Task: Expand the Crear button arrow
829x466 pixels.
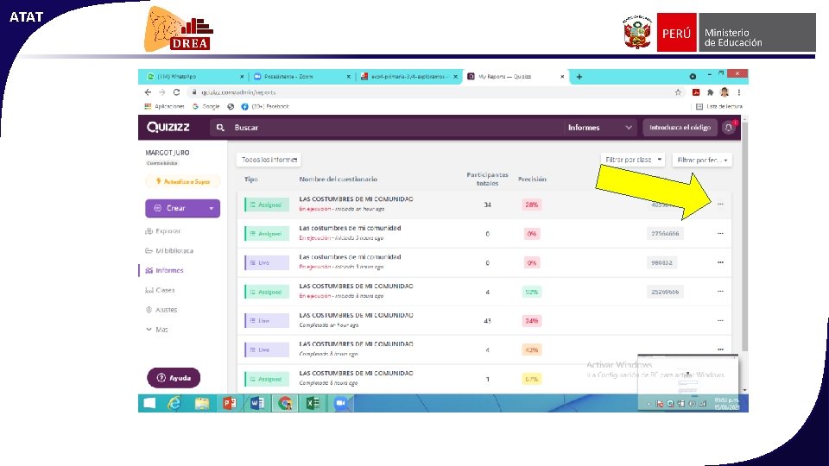Action: pyautogui.click(x=211, y=208)
